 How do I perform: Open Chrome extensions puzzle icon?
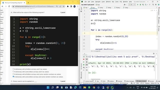pyautogui.click(x=68, y=6)
